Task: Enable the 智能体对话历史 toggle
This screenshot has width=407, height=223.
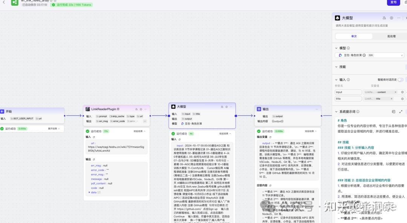Action: [401, 79]
